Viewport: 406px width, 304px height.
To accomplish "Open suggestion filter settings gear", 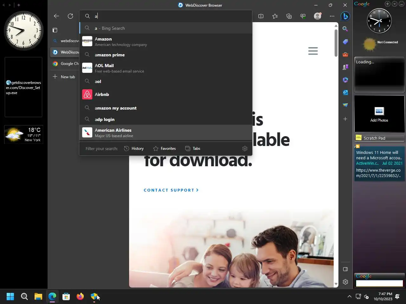I will click(245, 149).
